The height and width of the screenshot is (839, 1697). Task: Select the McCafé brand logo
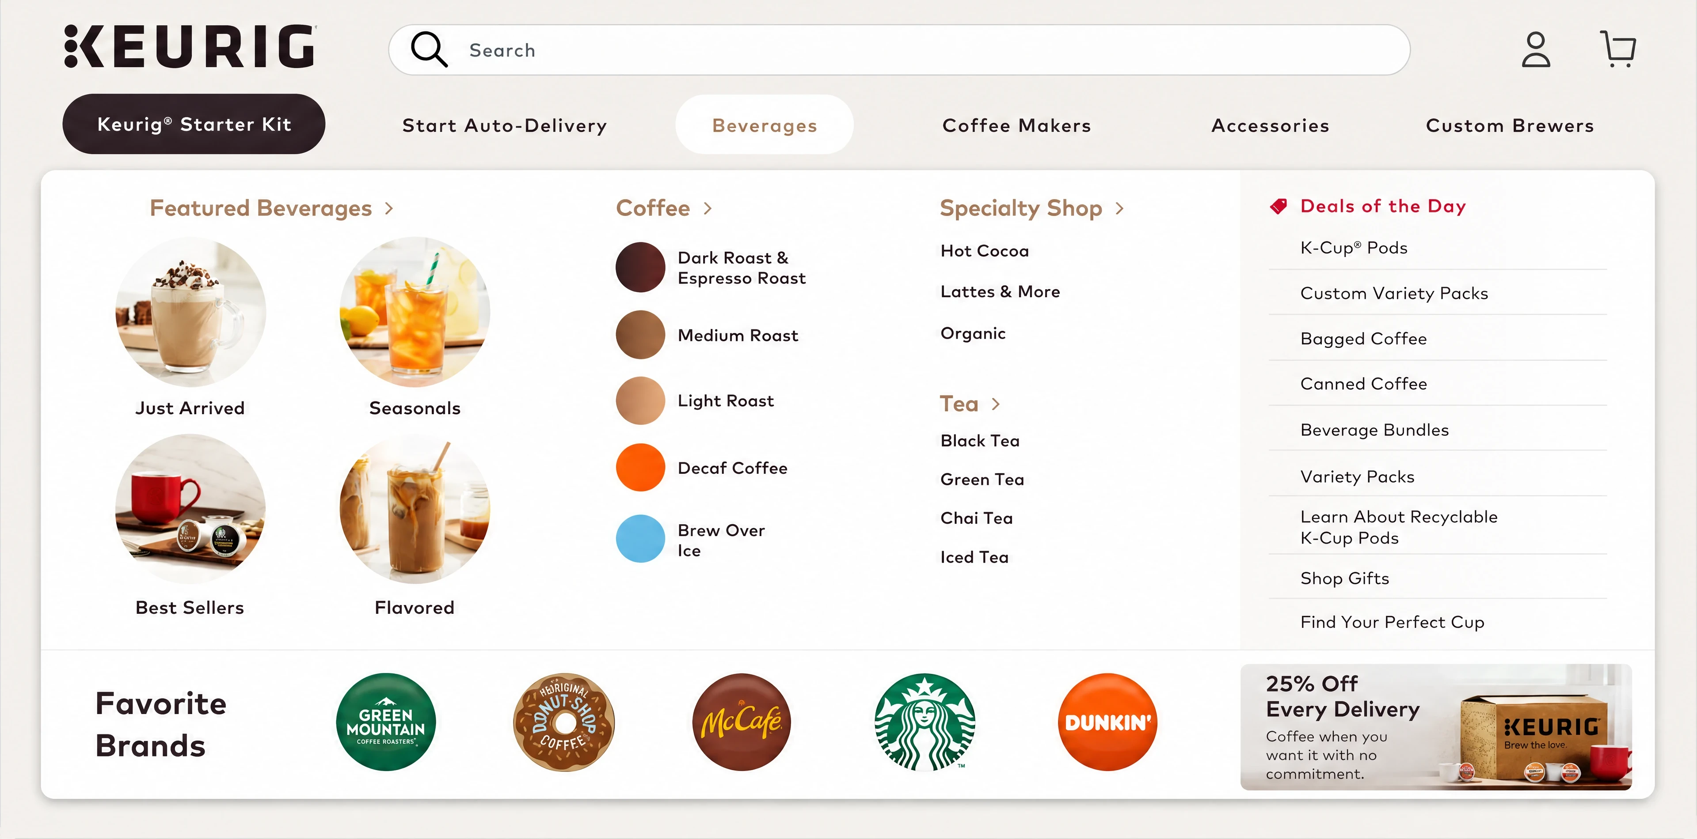click(x=742, y=722)
